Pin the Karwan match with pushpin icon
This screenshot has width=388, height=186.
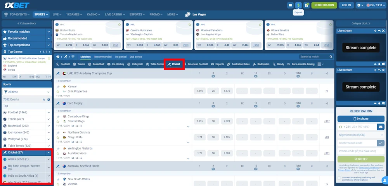pos(58,87)
